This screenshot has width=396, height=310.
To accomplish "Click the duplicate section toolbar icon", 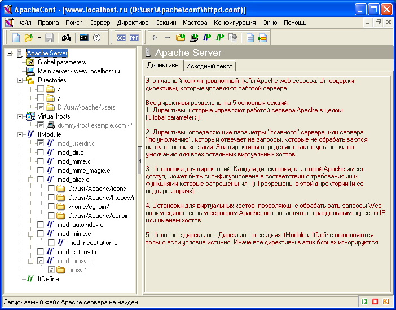I will tap(232, 38).
